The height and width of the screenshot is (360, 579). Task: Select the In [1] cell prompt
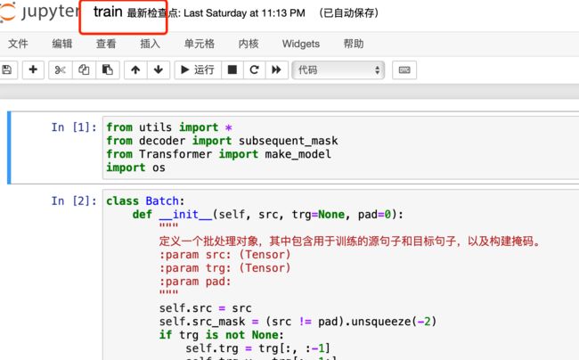pos(74,127)
